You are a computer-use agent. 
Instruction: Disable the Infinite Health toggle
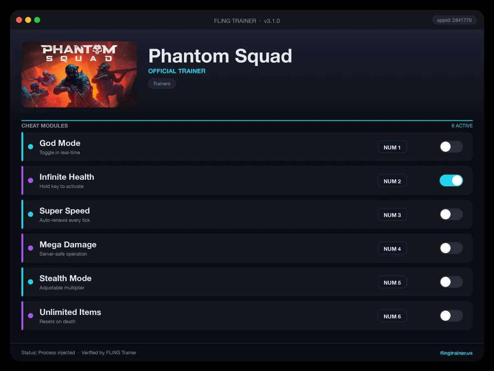pos(451,181)
